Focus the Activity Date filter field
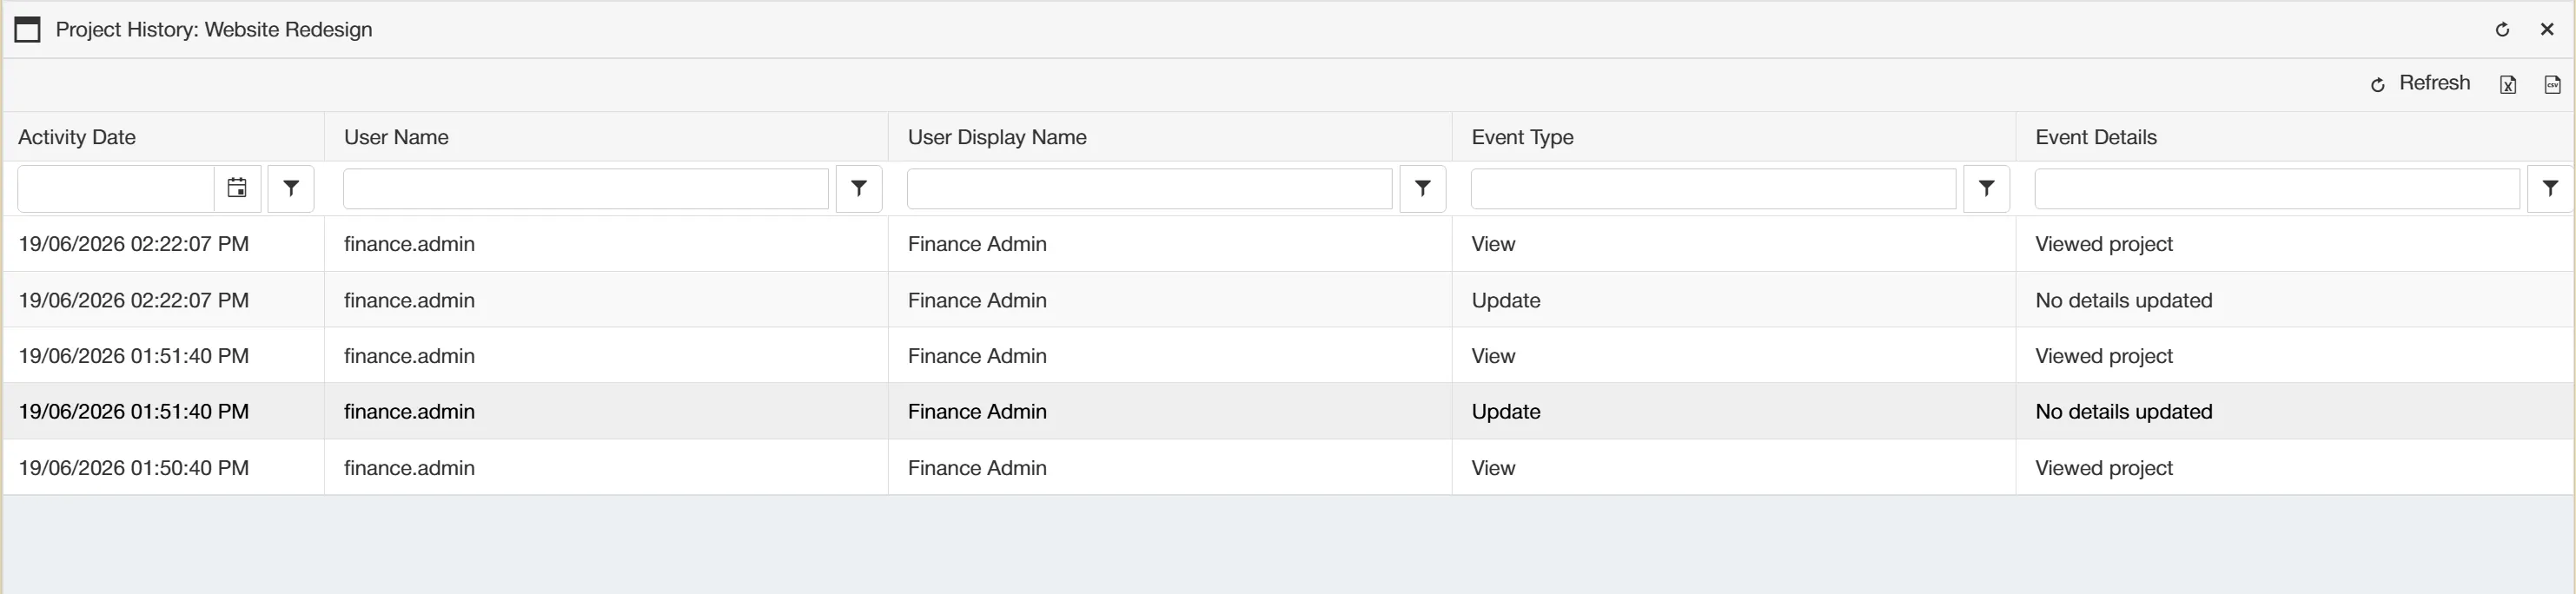2576x594 pixels. (116, 189)
